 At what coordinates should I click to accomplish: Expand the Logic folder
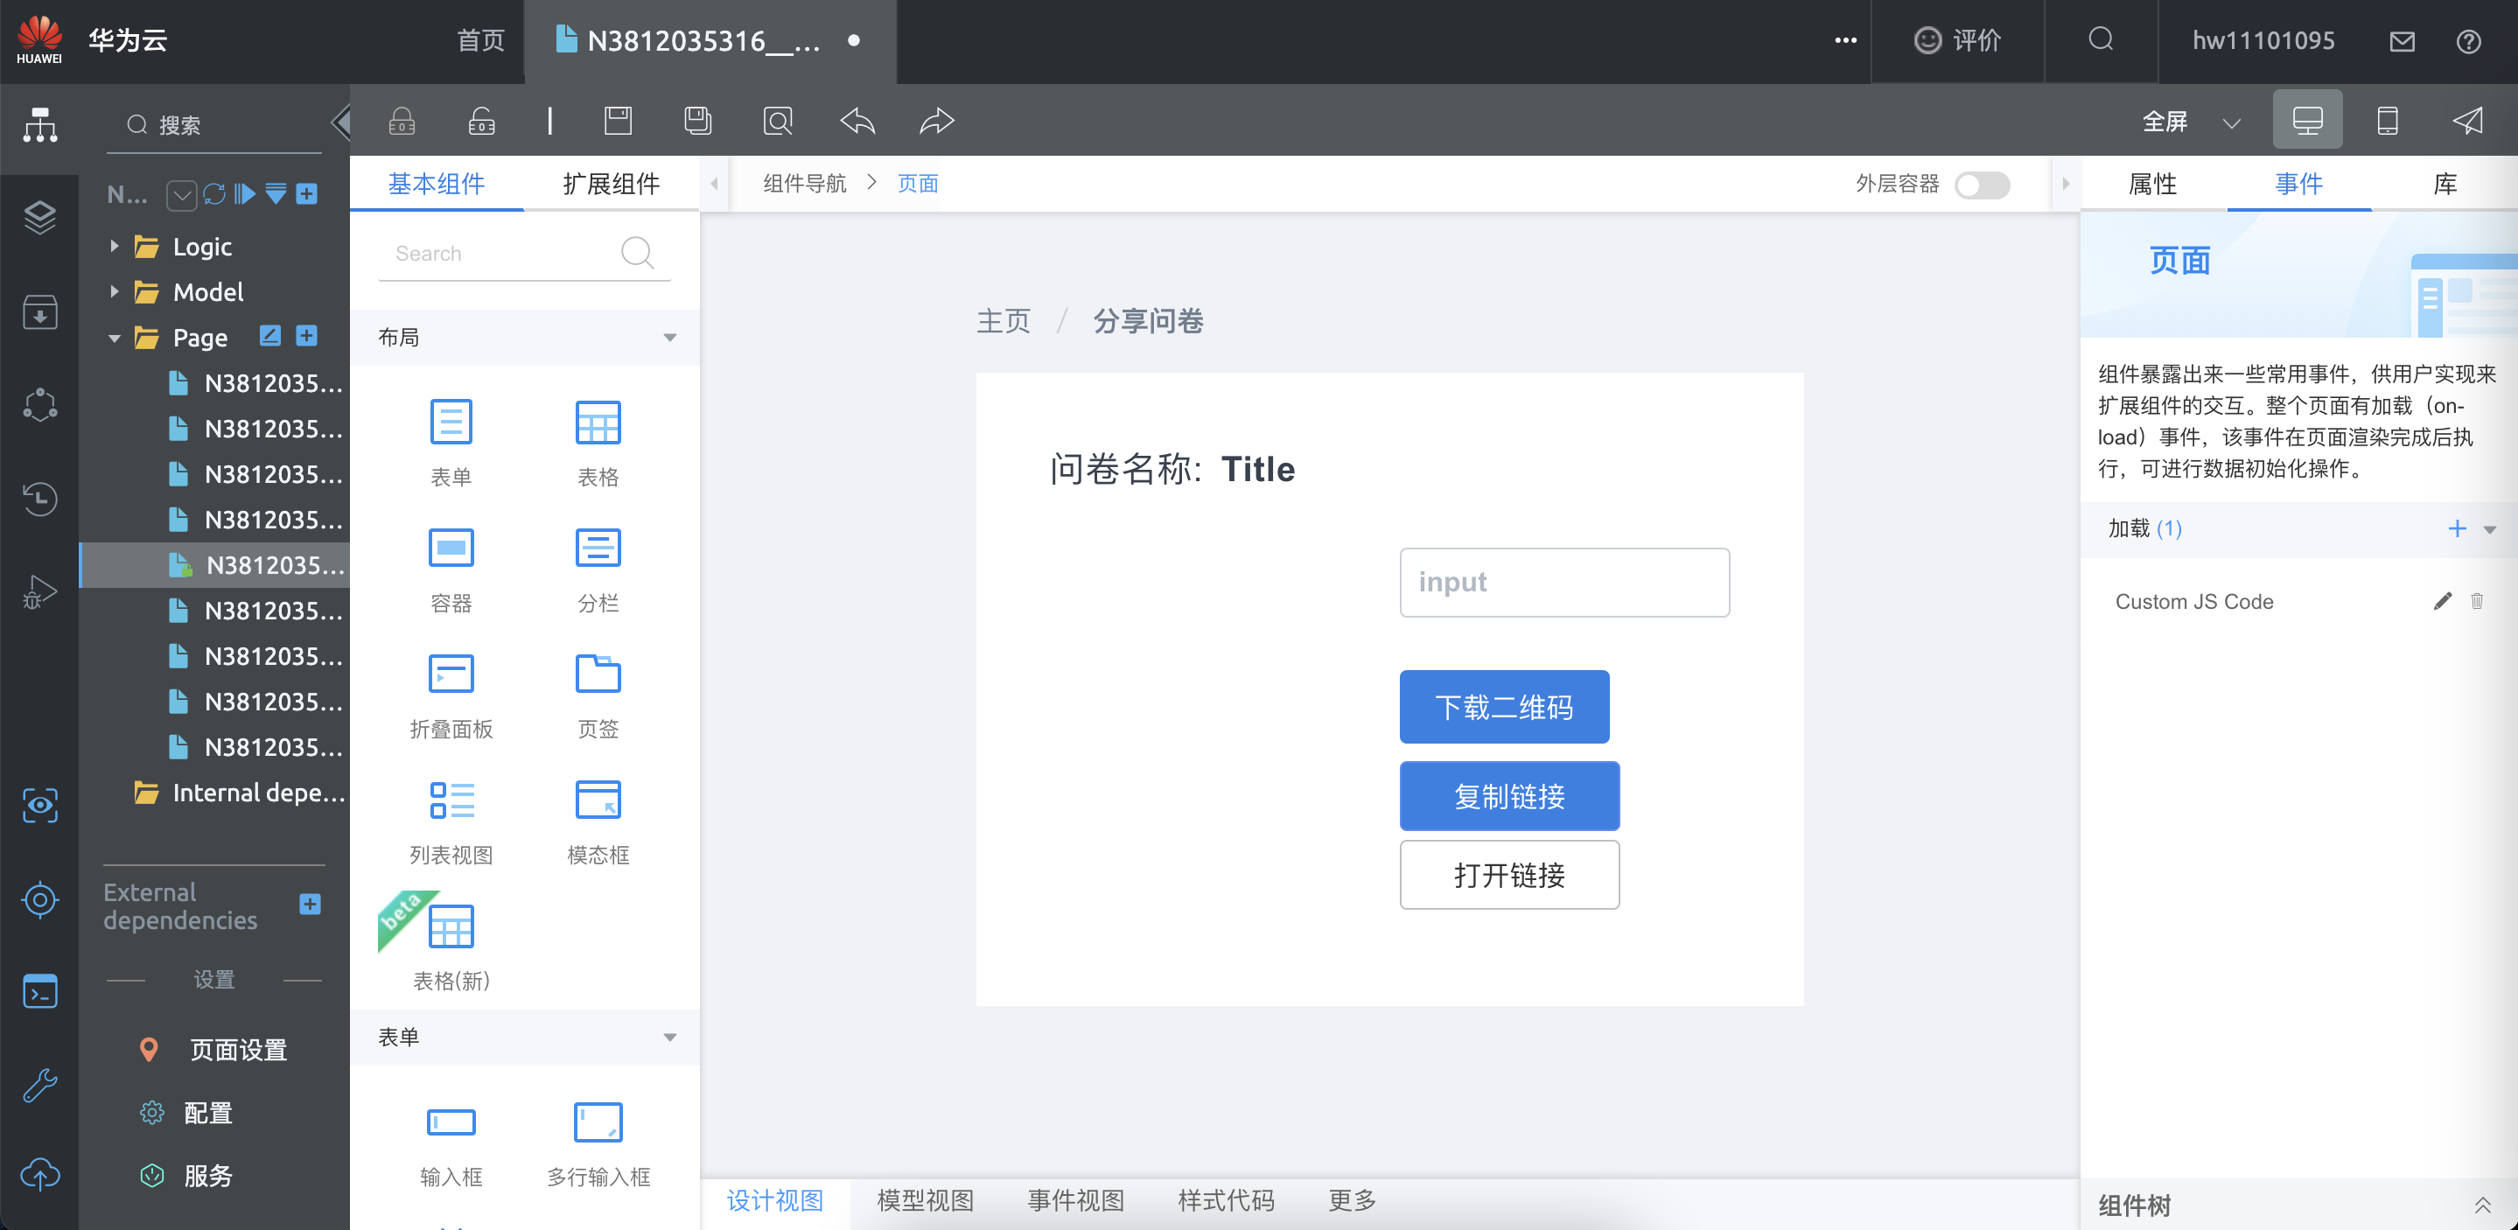click(x=115, y=247)
